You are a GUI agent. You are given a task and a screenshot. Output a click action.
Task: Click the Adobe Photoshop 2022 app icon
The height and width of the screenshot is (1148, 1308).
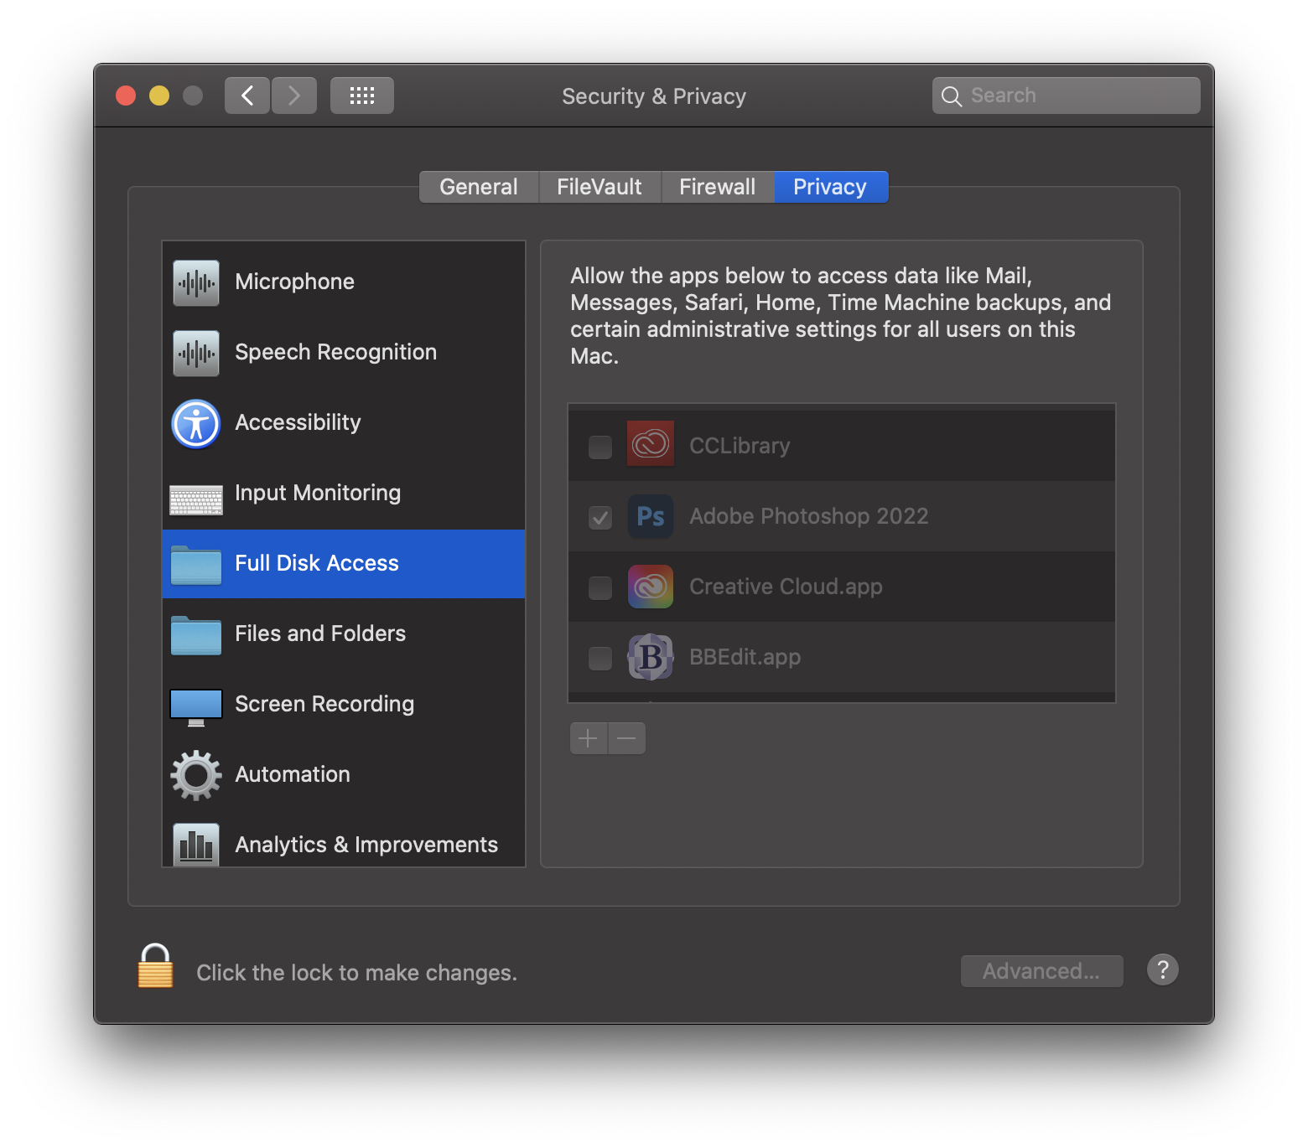coord(650,517)
